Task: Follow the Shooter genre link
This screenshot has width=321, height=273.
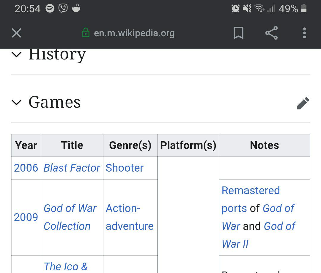Action: pos(125,168)
